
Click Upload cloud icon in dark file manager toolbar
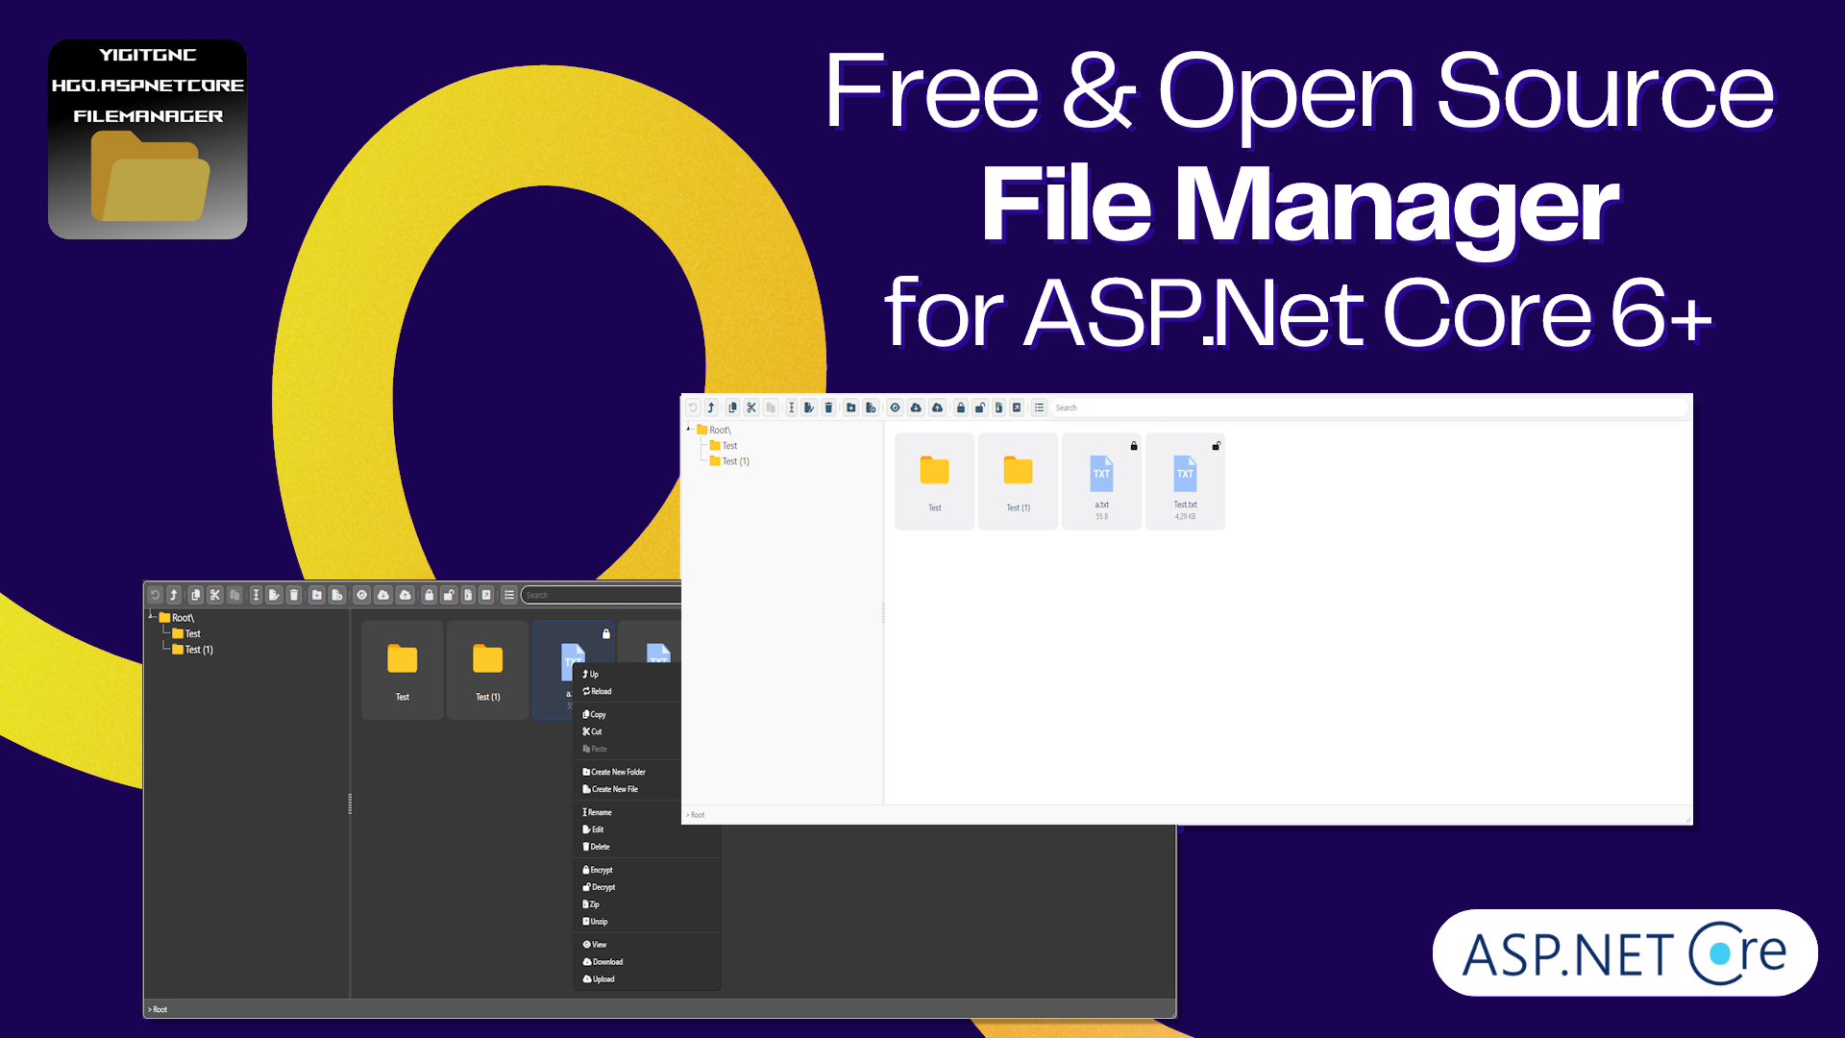(x=406, y=595)
